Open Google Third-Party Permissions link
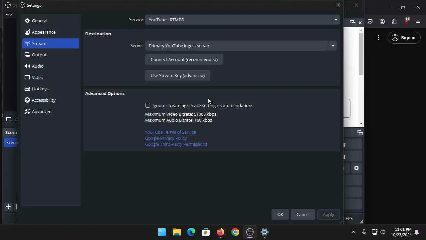Screen dimensions: 426x240 (176, 144)
